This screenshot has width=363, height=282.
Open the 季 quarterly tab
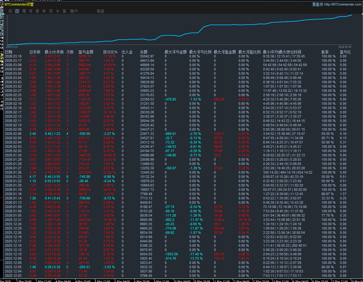click(37, 11)
